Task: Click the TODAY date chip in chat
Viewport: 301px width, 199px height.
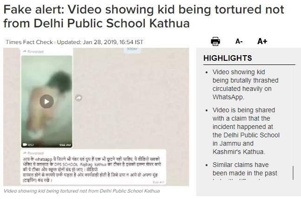Action: (x=132, y=49)
